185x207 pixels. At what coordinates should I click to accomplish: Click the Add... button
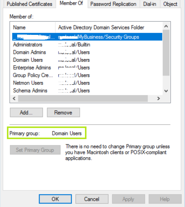(x=26, y=113)
